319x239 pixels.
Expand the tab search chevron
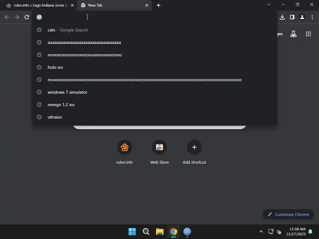[x=269, y=4]
